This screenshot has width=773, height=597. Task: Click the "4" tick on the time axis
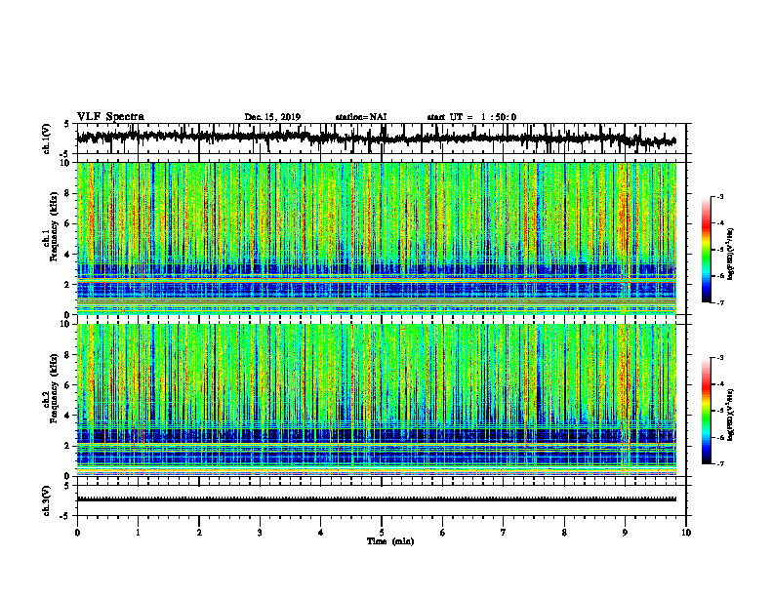tap(321, 533)
